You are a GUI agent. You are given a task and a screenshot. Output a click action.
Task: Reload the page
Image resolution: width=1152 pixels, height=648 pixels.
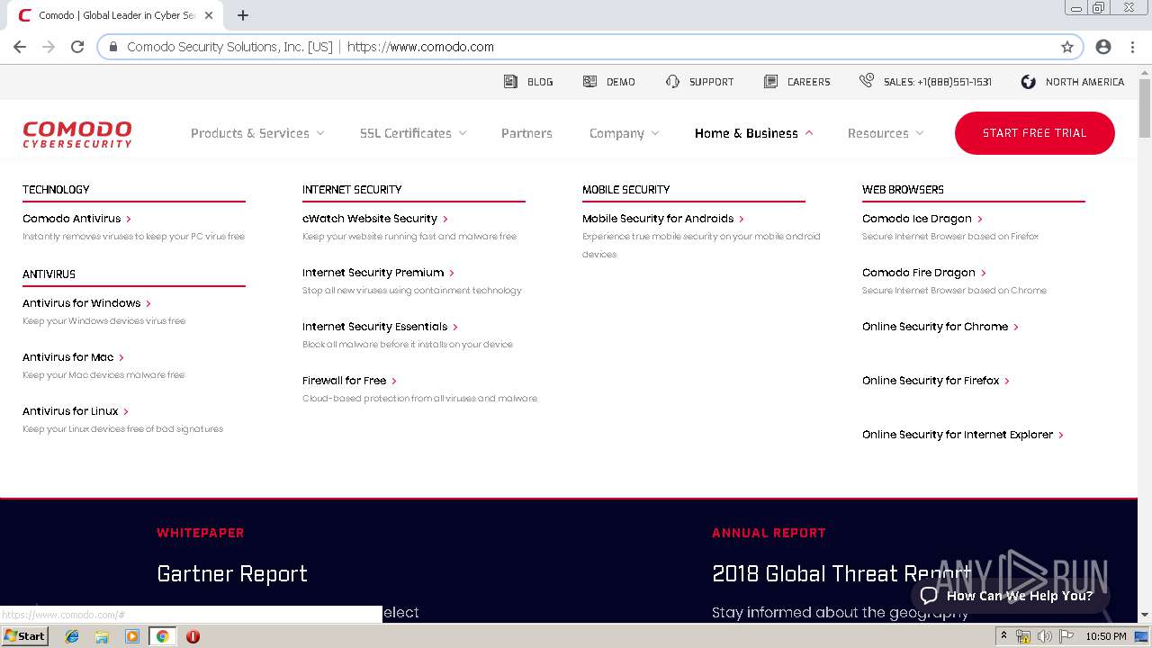77,47
